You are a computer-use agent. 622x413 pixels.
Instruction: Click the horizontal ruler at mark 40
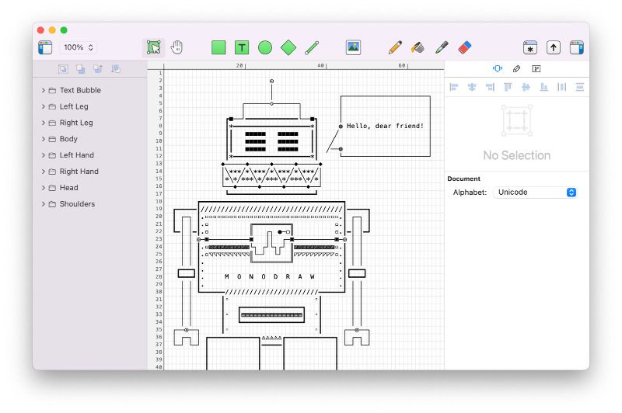tap(322, 66)
